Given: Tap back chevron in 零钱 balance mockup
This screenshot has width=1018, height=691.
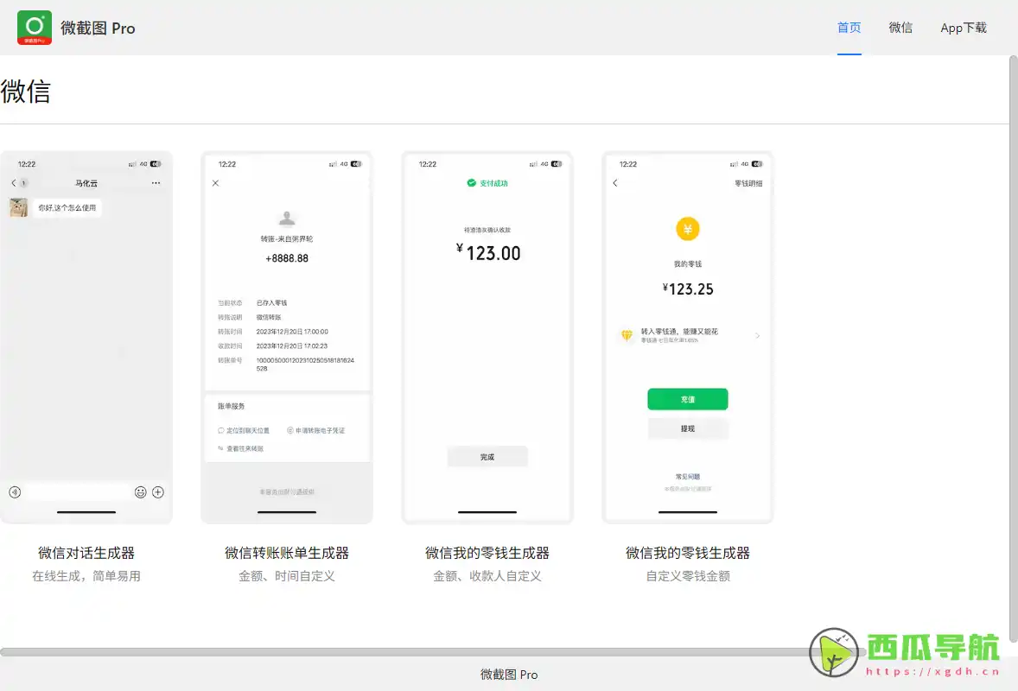Looking at the screenshot, I should (614, 183).
